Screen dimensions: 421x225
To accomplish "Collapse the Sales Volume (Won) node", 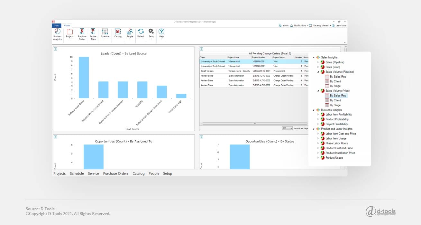I will pos(318,91).
